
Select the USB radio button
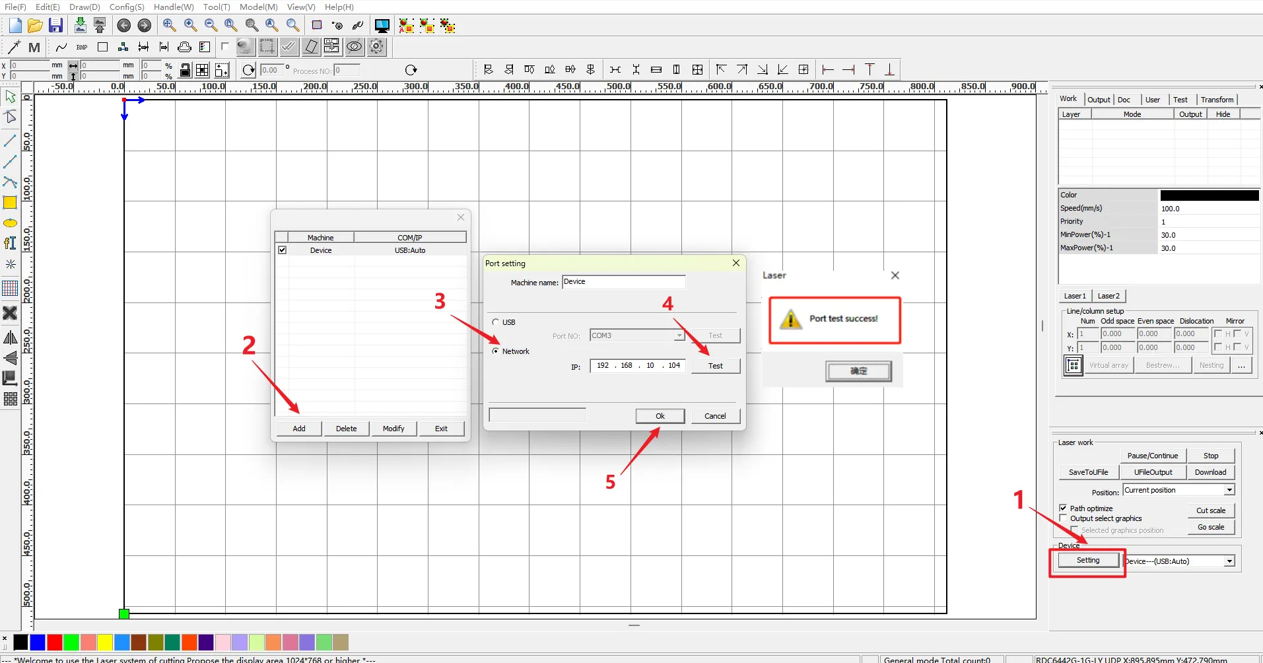496,322
